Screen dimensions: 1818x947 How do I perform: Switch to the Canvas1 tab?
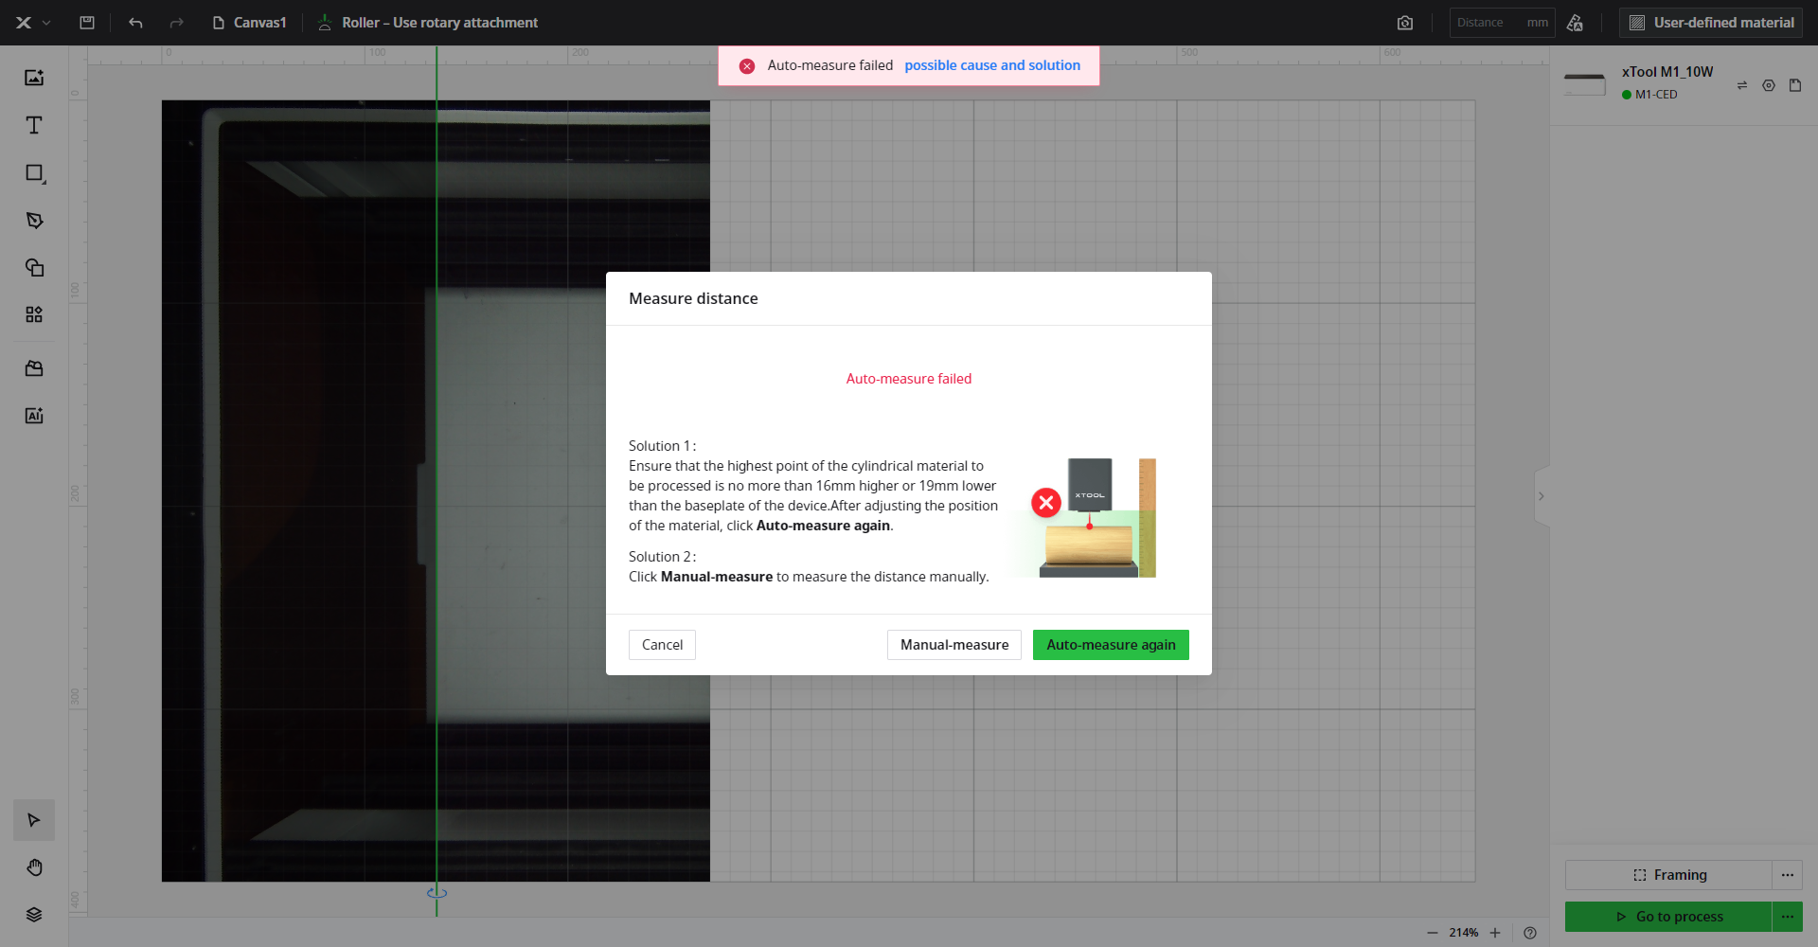(x=250, y=23)
